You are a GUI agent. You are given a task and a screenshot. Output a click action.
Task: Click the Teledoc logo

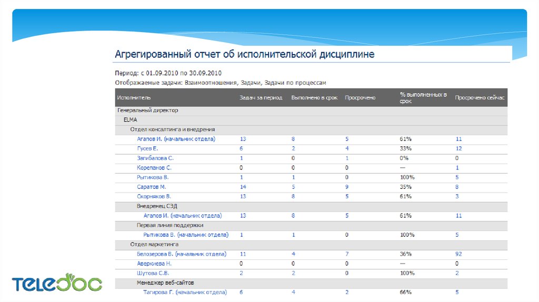coord(57,284)
